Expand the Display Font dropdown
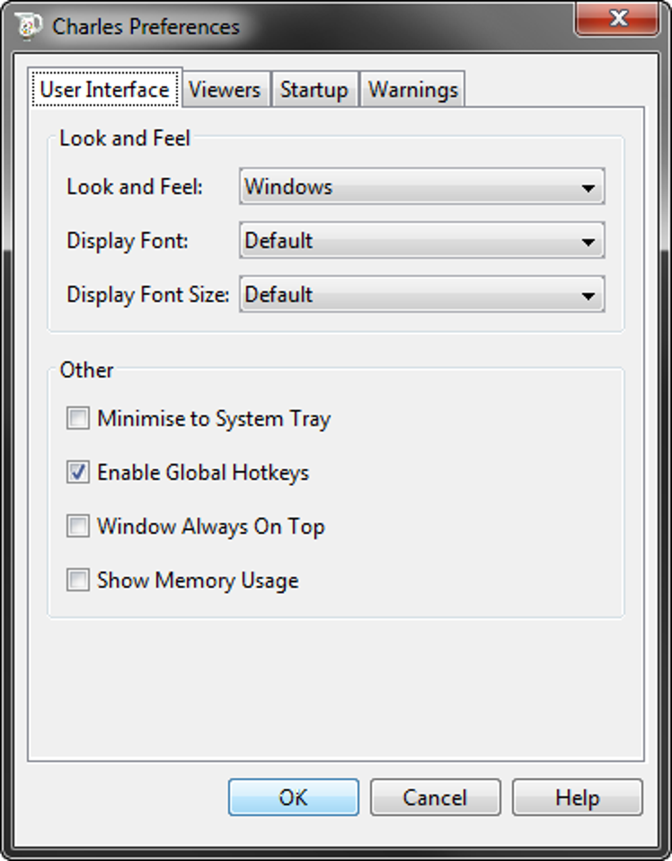This screenshot has width=672, height=861. (x=422, y=241)
